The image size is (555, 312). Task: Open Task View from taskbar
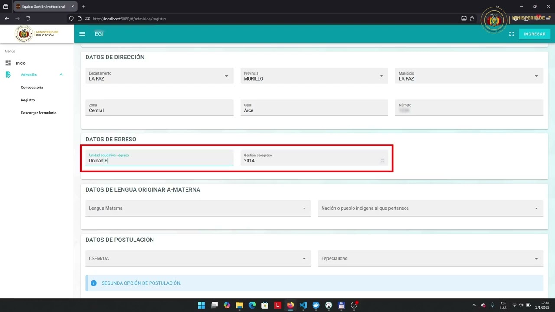[214, 305]
